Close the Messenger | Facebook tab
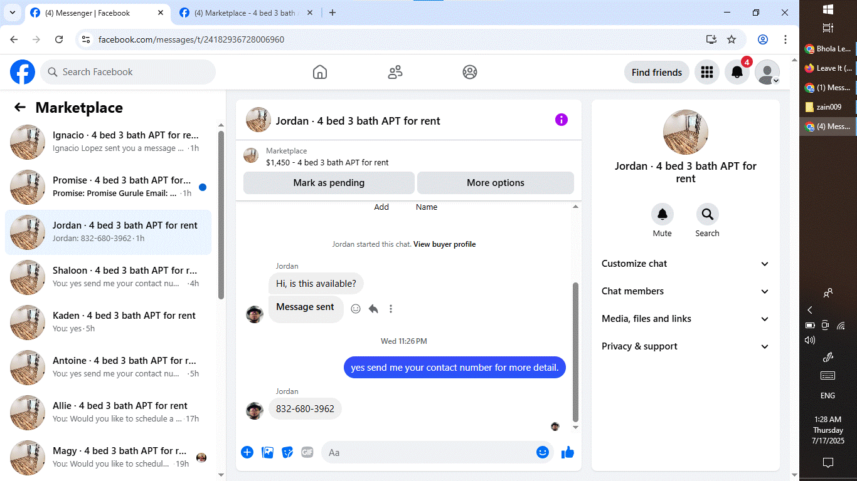This screenshot has height=481, width=857. pyautogui.click(x=161, y=13)
